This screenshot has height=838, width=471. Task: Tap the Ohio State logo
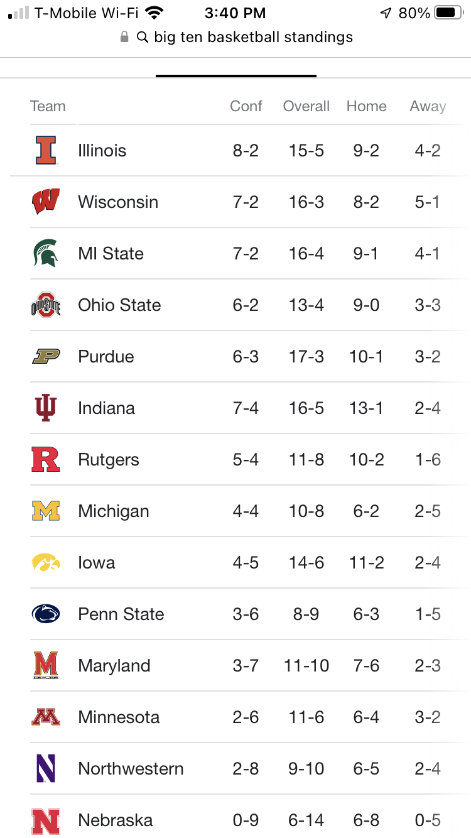(46, 305)
